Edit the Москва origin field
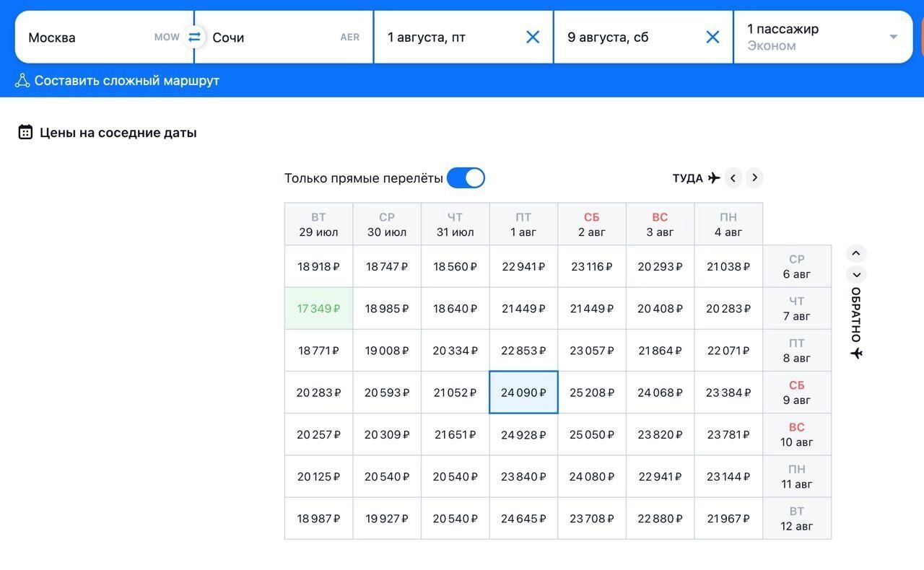Image resolution: width=924 pixels, height=570 pixels. pos(87,38)
